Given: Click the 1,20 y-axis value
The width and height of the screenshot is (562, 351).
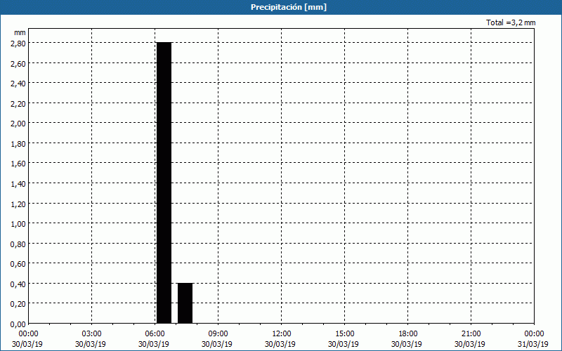Looking at the screenshot, I should 19,204.
